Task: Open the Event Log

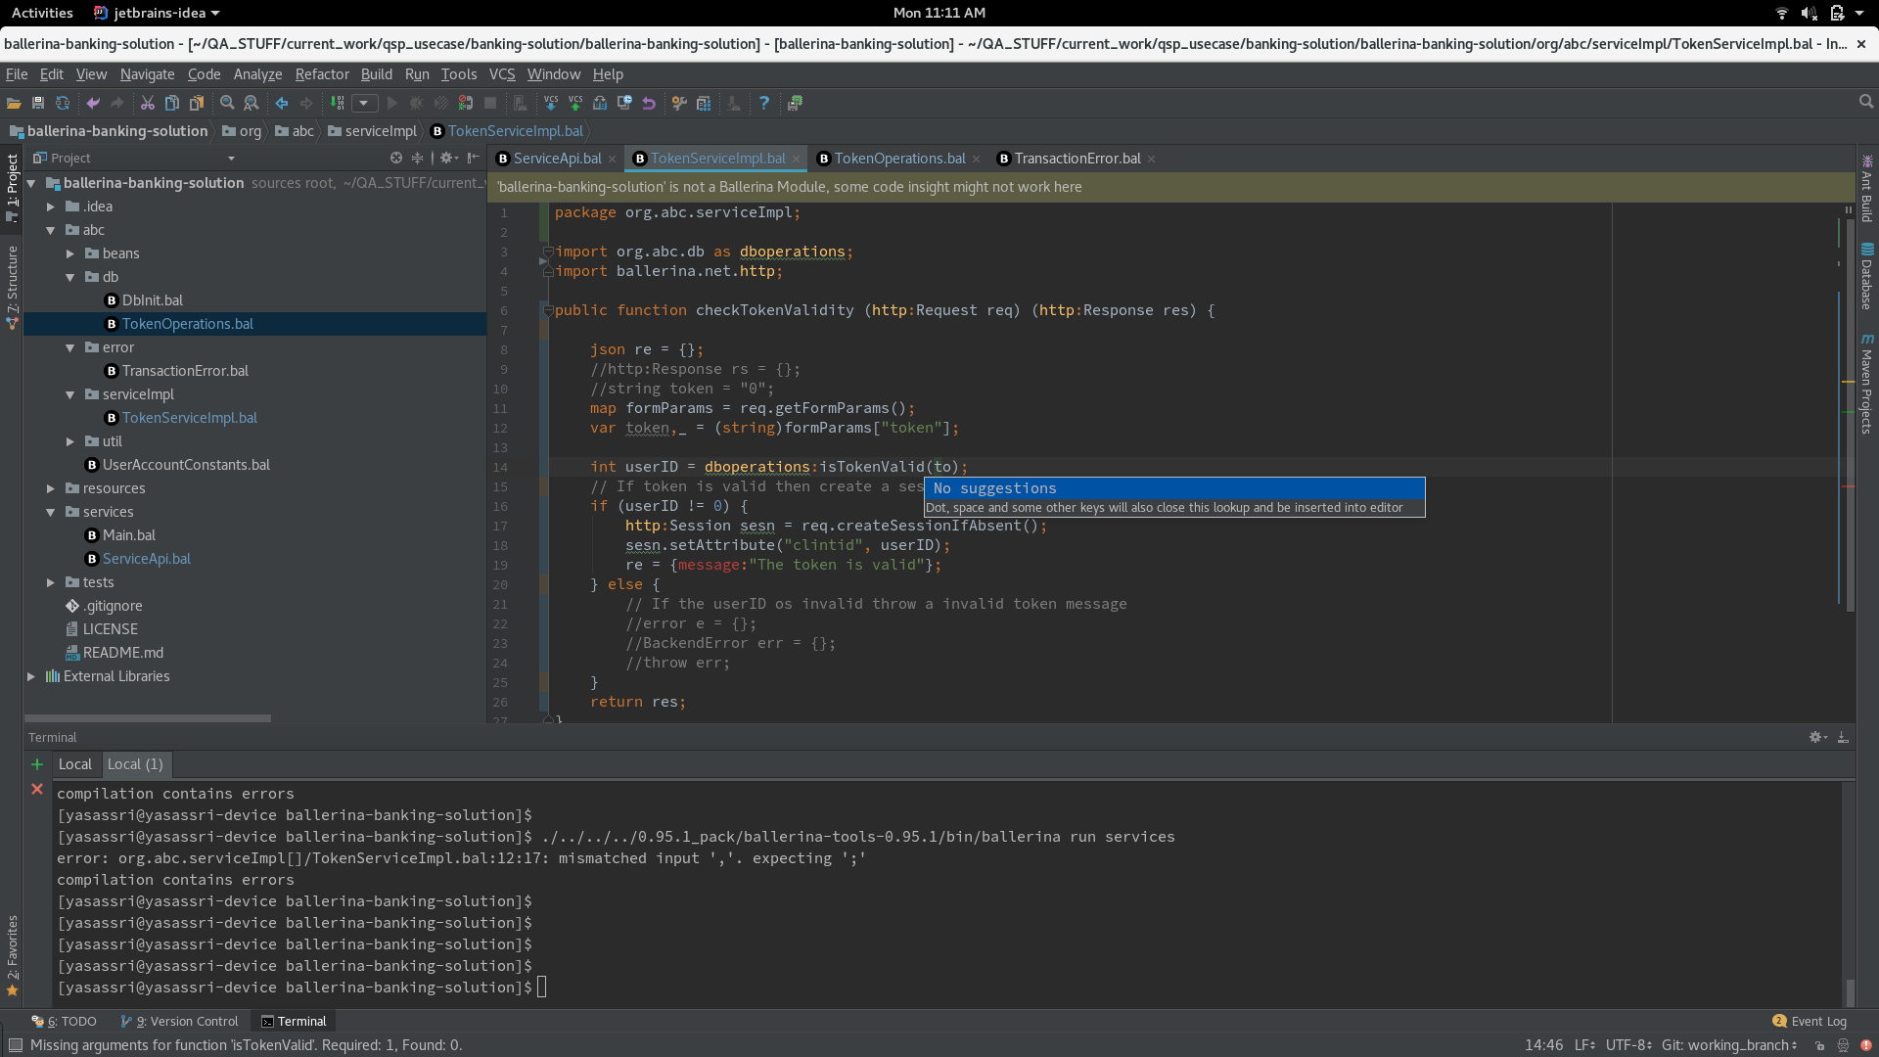Action: (1810, 1021)
